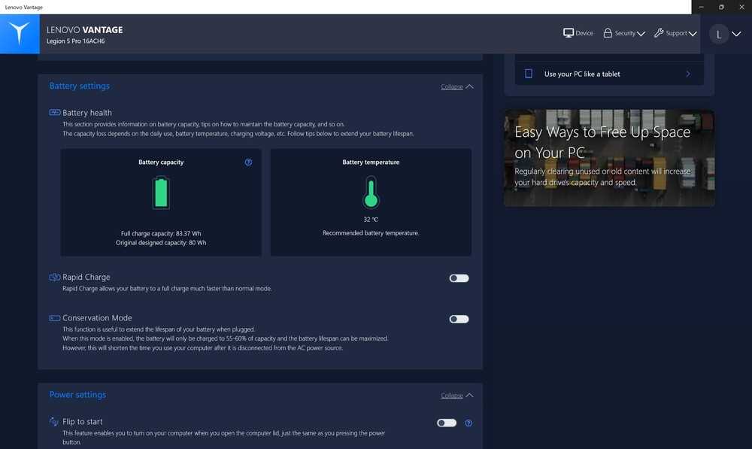Viewport: 752px width, 449px height.
Task: Expand the Support menu
Action: point(675,33)
